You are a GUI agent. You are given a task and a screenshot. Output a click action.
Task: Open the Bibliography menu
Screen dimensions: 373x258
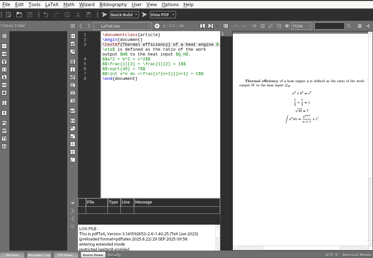click(113, 5)
